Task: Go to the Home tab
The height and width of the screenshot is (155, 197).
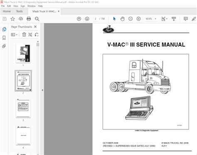Action: (x=7, y=11)
